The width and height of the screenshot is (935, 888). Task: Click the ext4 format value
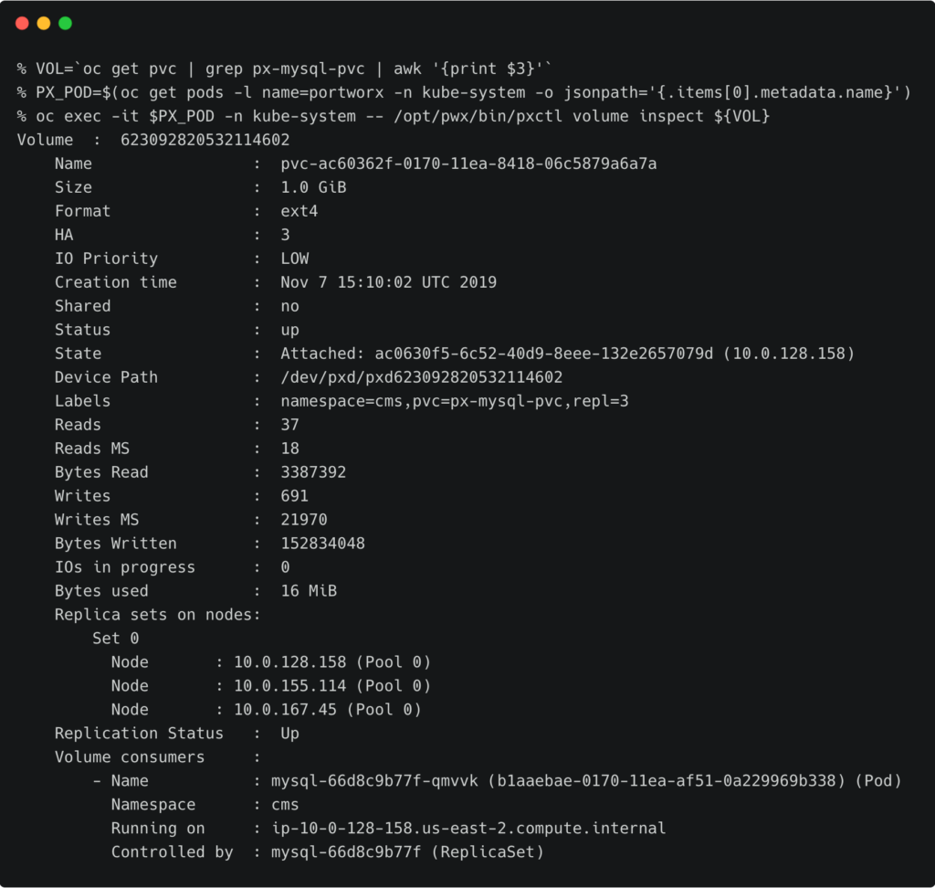pyautogui.click(x=299, y=211)
